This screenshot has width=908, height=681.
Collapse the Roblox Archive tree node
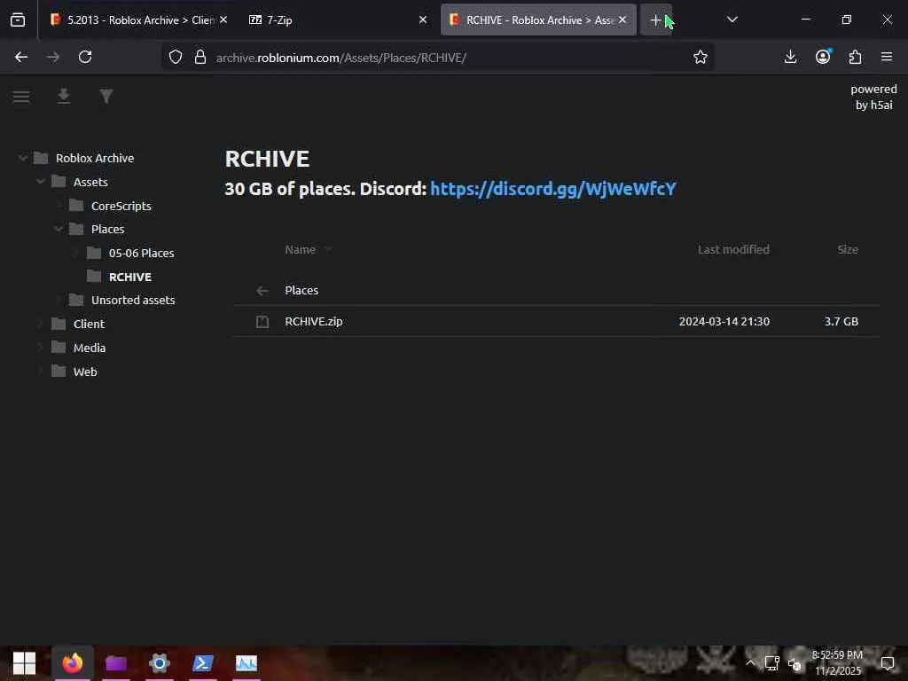(x=22, y=158)
